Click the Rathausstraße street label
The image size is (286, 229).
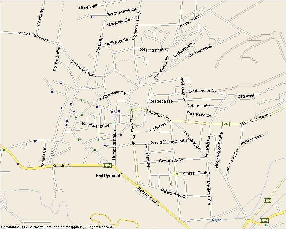pyautogui.click(x=112, y=96)
